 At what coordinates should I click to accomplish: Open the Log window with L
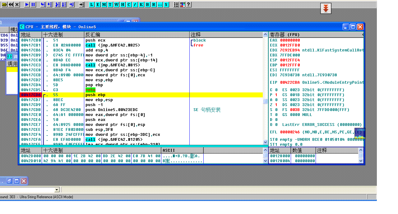pyautogui.click(x=91, y=5)
